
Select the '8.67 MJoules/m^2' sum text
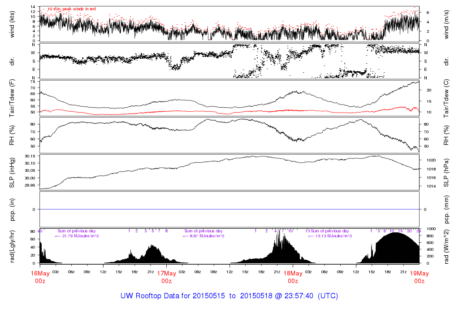point(207,236)
